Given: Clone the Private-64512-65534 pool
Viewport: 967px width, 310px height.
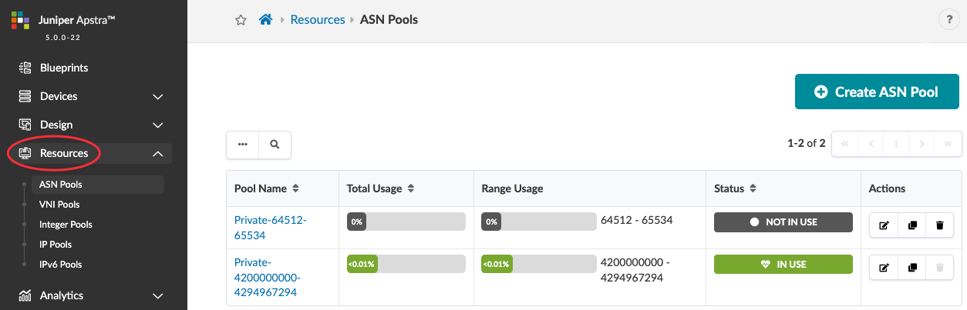Looking at the screenshot, I should 911,225.
